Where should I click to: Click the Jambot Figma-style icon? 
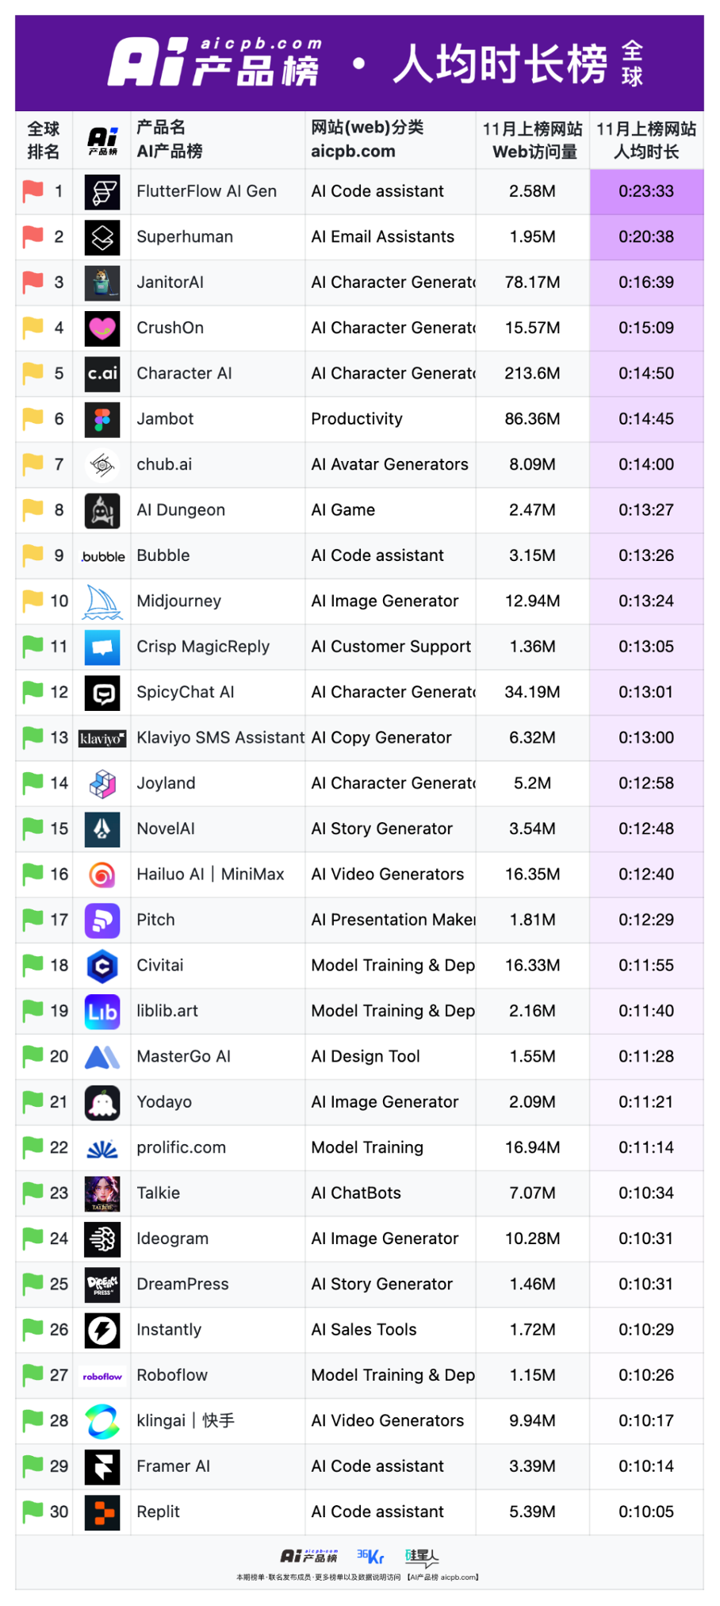(102, 420)
